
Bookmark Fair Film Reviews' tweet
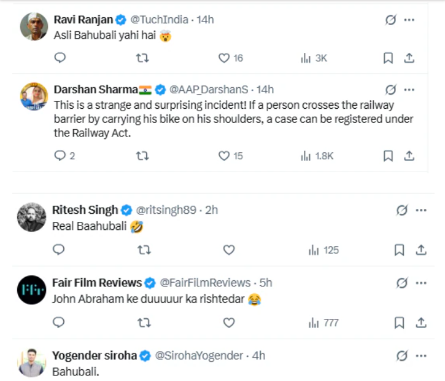click(399, 323)
